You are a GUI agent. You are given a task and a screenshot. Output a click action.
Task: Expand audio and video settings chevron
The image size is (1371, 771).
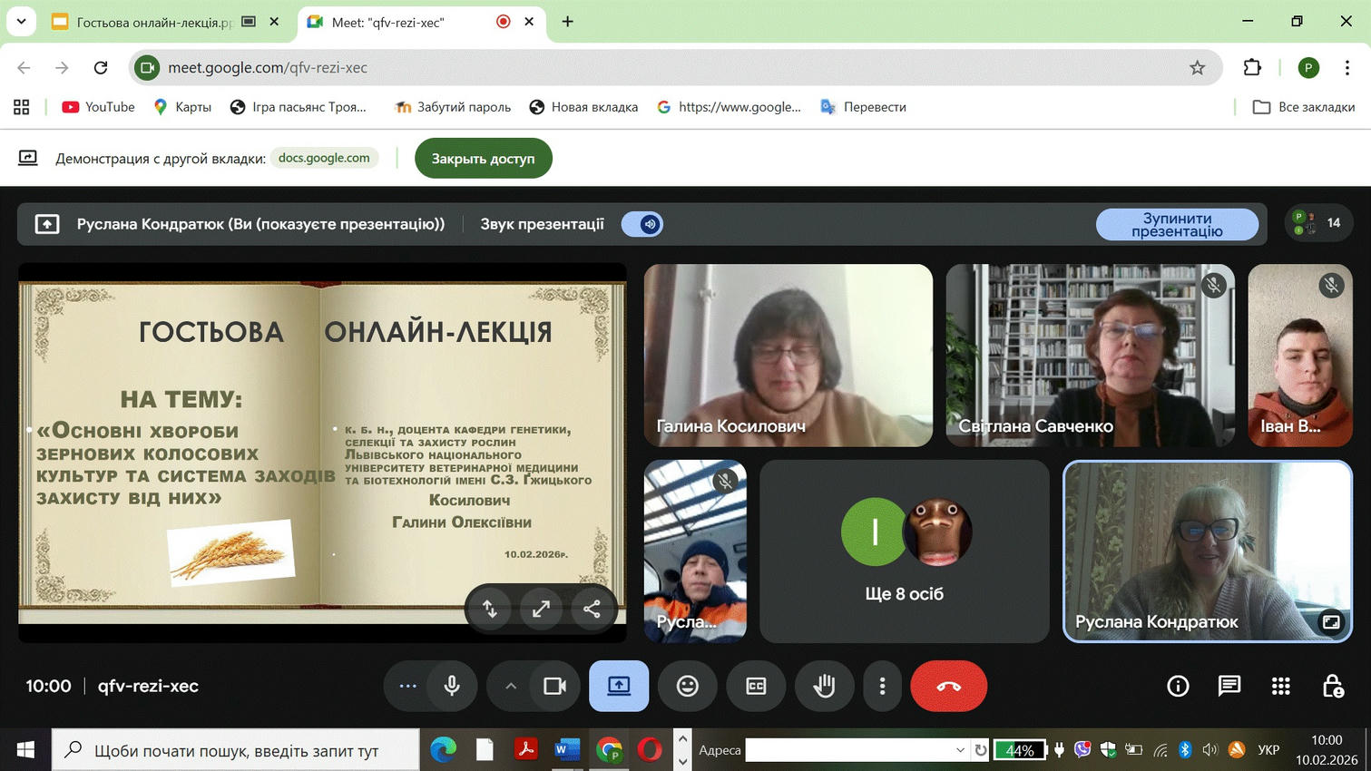click(511, 687)
